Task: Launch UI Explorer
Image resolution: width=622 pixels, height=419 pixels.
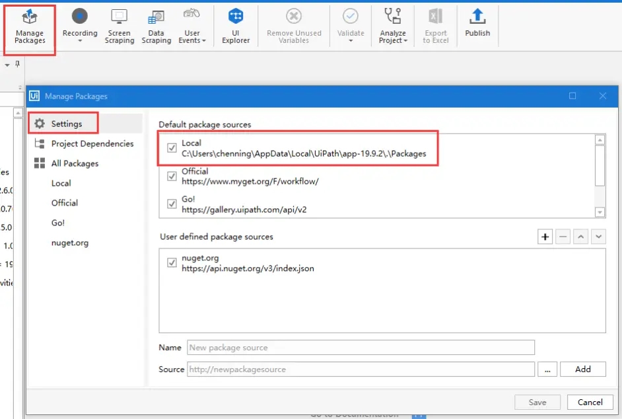Action: tap(236, 26)
